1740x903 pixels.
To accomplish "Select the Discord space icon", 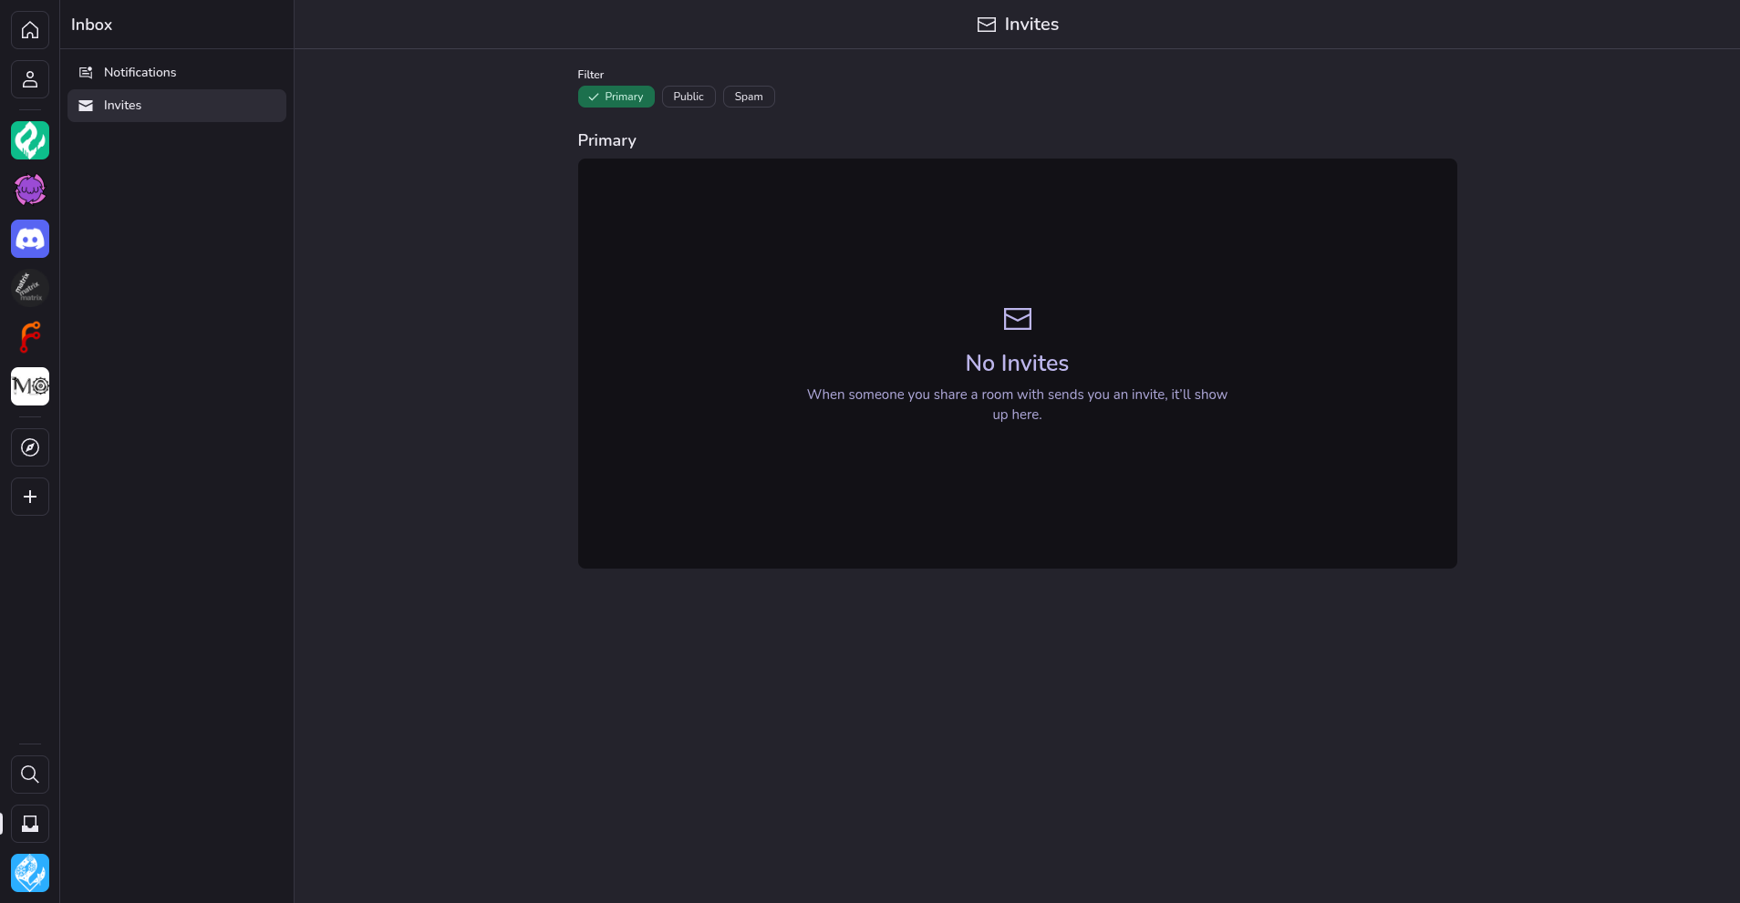I will coord(30,239).
